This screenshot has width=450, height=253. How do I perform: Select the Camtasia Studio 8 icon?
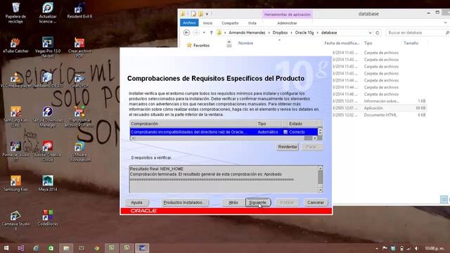pyautogui.click(x=15, y=220)
